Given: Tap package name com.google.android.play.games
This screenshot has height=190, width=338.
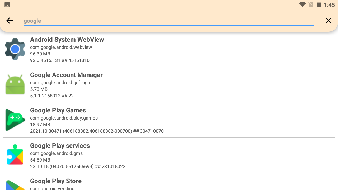Looking at the screenshot, I should [x=64, y=118].
